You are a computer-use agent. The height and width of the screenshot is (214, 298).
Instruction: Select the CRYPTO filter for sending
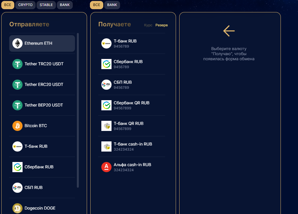(25, 5)
